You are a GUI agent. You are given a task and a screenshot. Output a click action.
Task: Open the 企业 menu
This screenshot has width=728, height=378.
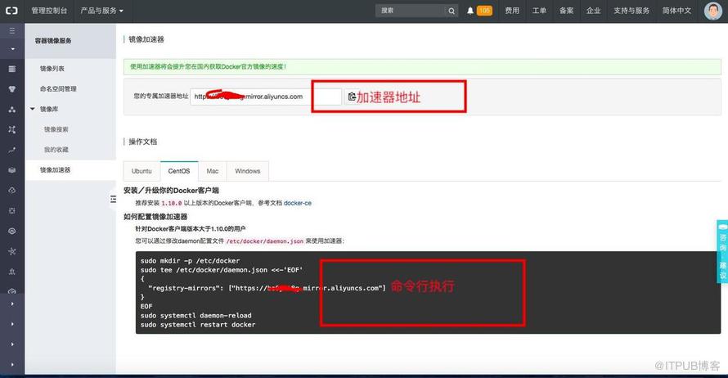coord(593,10)
